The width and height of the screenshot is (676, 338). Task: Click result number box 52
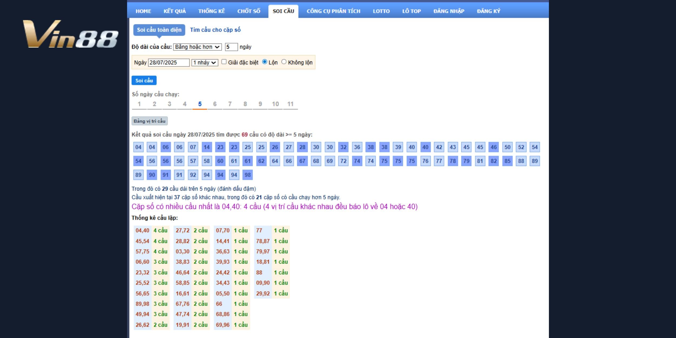click(x=521, y=147)
